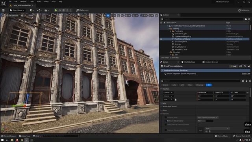Collapse the Exposure section

pyautogui.click(x=161, y=114)
